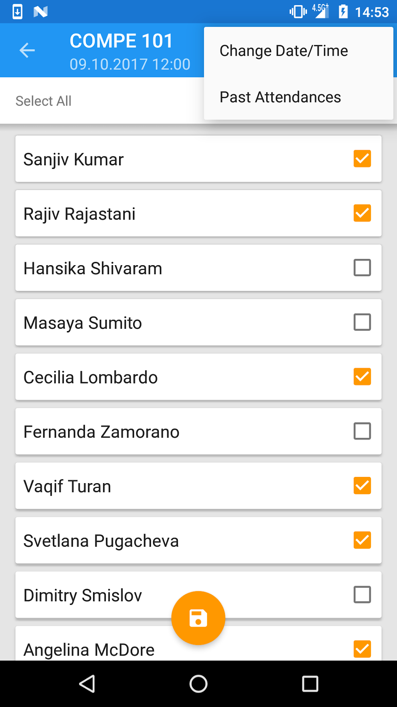Tap the back arrow in header
The width and height of the screenshot is (397, 707).
[x=27, y=50]
